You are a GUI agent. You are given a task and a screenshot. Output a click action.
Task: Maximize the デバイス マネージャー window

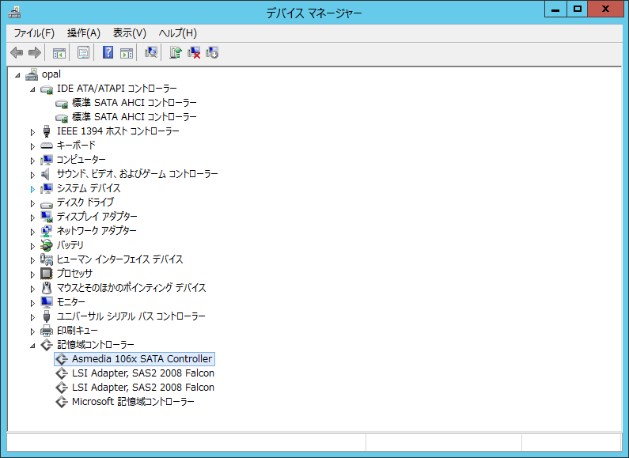578,9
